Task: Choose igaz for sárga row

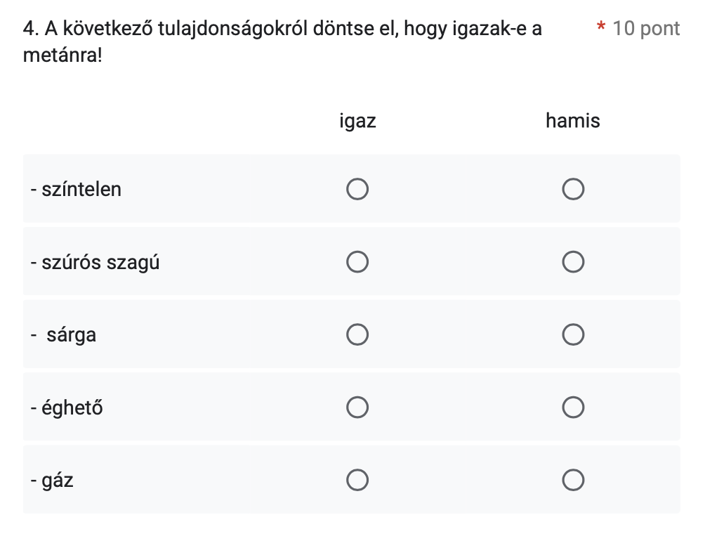Action: click(357, 335)
